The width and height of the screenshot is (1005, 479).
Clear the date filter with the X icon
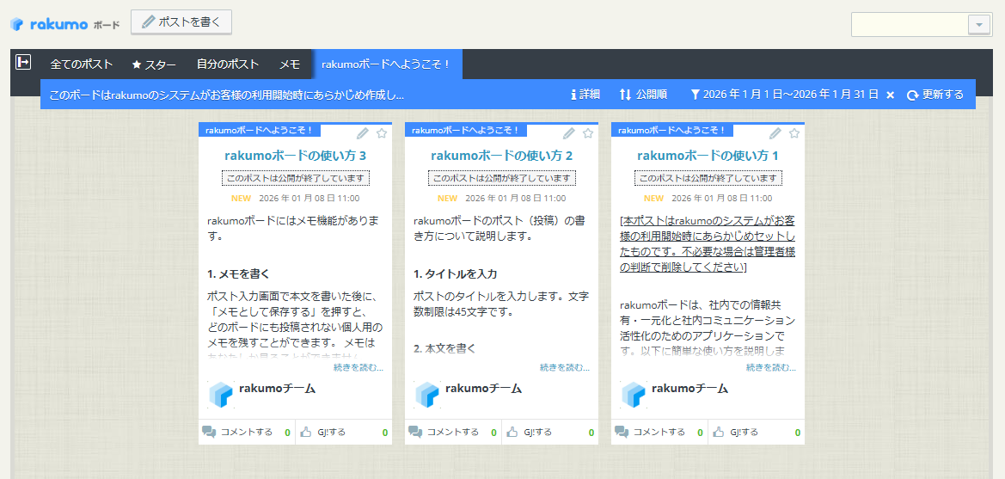click(891, 95)
